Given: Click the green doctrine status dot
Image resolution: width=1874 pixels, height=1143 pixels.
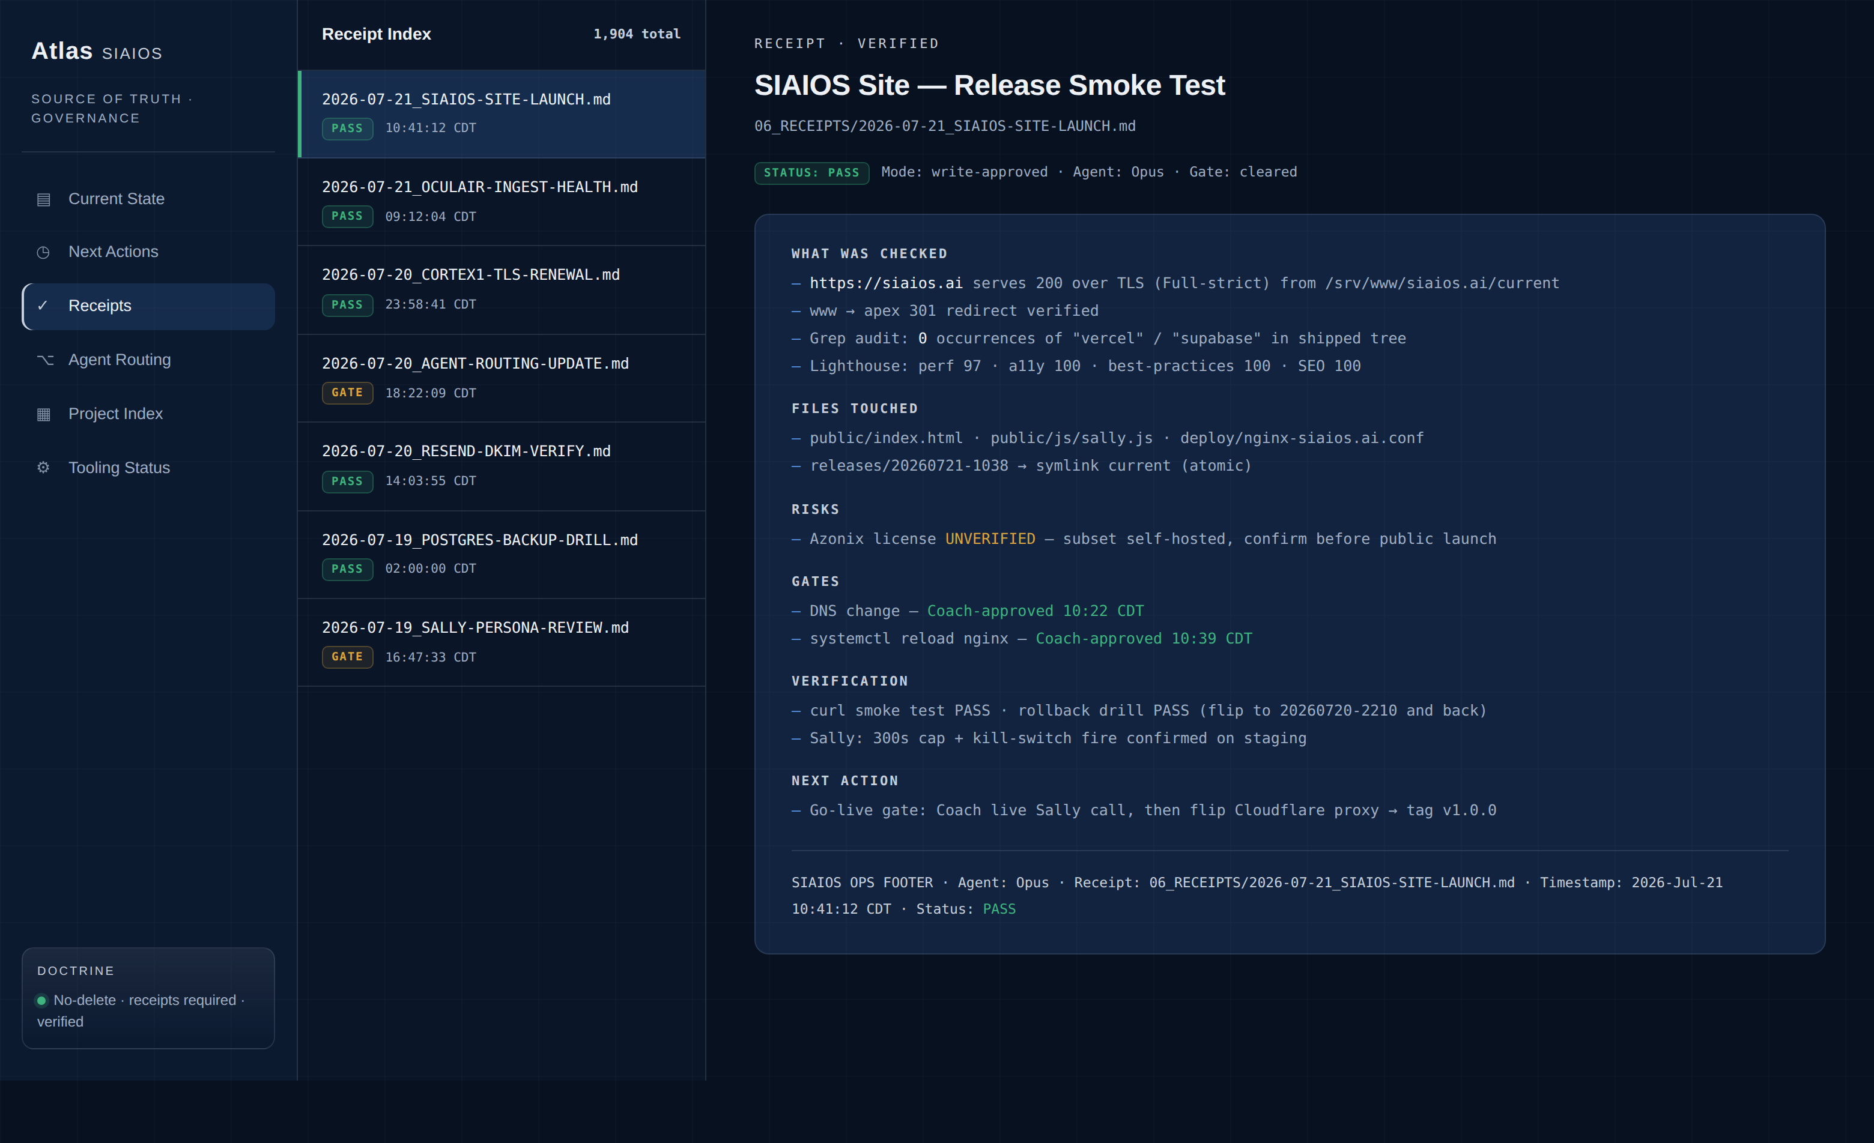Looking at the screenshot, I should (x=42, y=1000).
